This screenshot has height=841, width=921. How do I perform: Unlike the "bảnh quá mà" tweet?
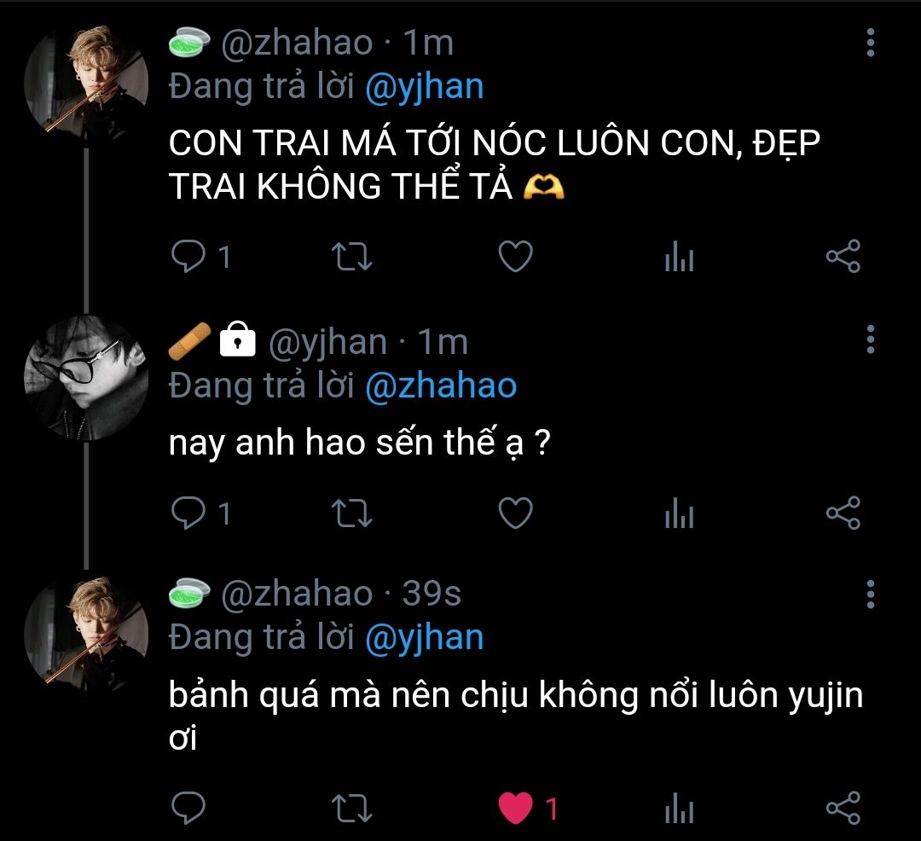tap(515, 808)
